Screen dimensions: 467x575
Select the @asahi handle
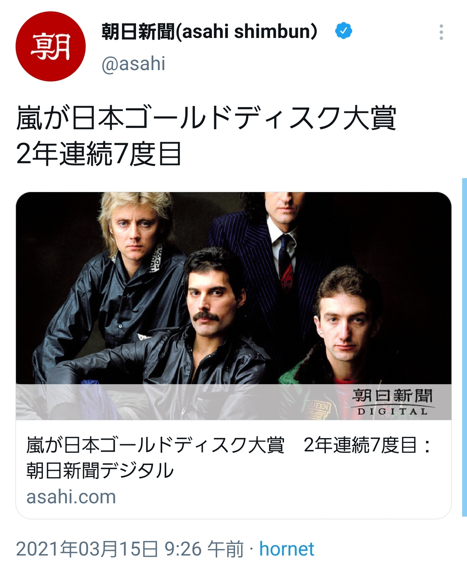(133, 64)
